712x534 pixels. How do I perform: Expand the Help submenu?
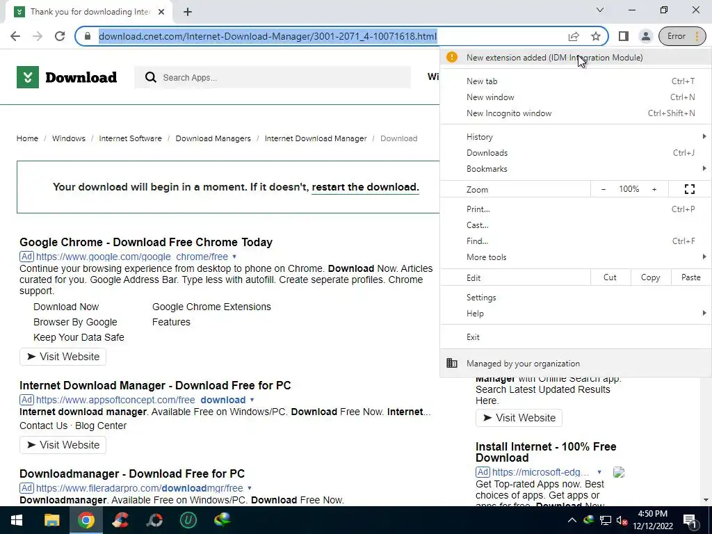pyautogui.click(x=575, y=314)
